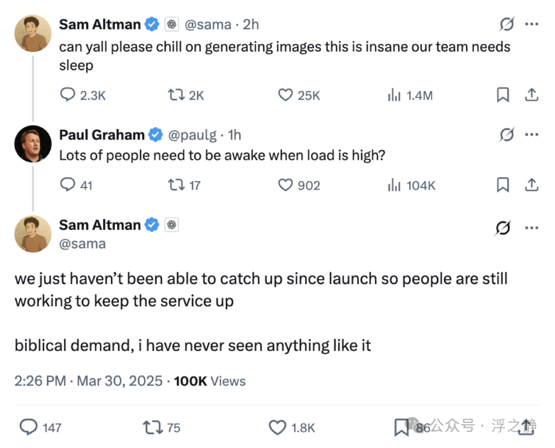Open @sama handle on main tweet

82,244
